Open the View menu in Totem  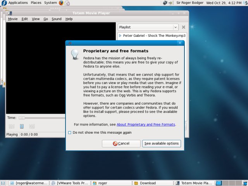coord(36,19)
